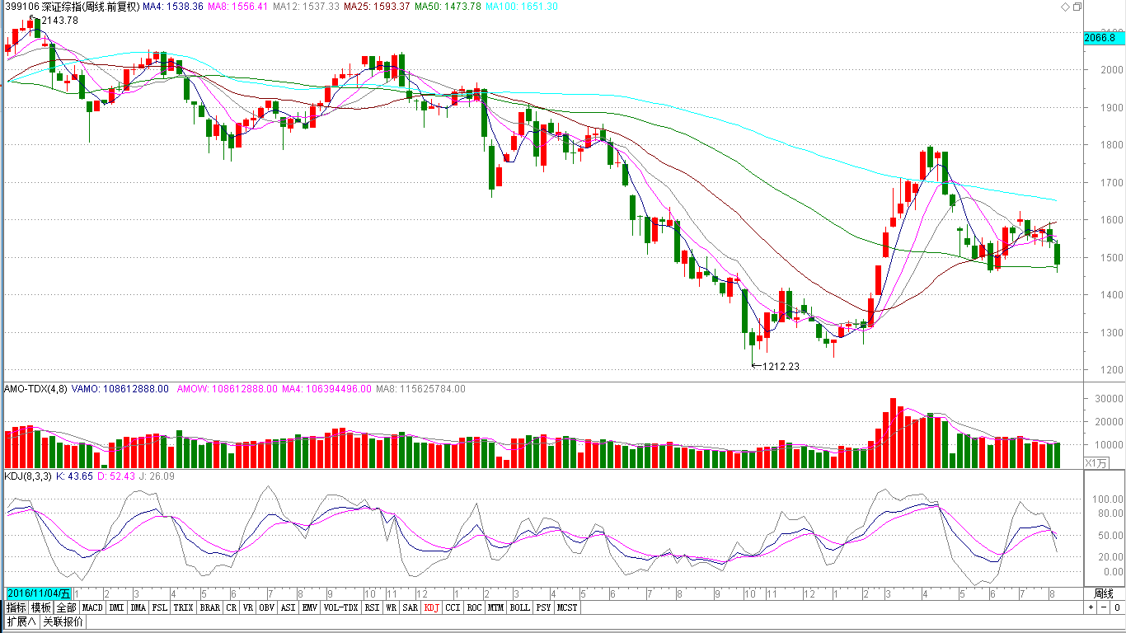Switch indicator to RSI
This screenshot has width=1126, height=633.
click(373, 607)
